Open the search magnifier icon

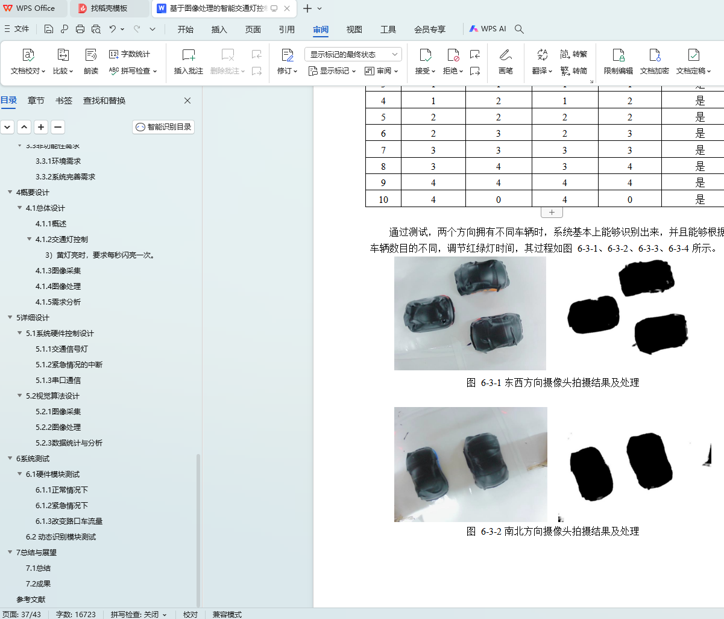519,29
